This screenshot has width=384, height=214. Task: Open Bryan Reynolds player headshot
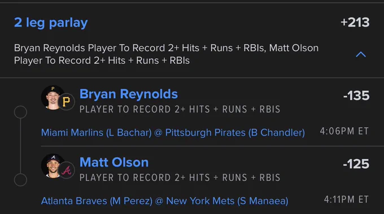click(52, 97)
